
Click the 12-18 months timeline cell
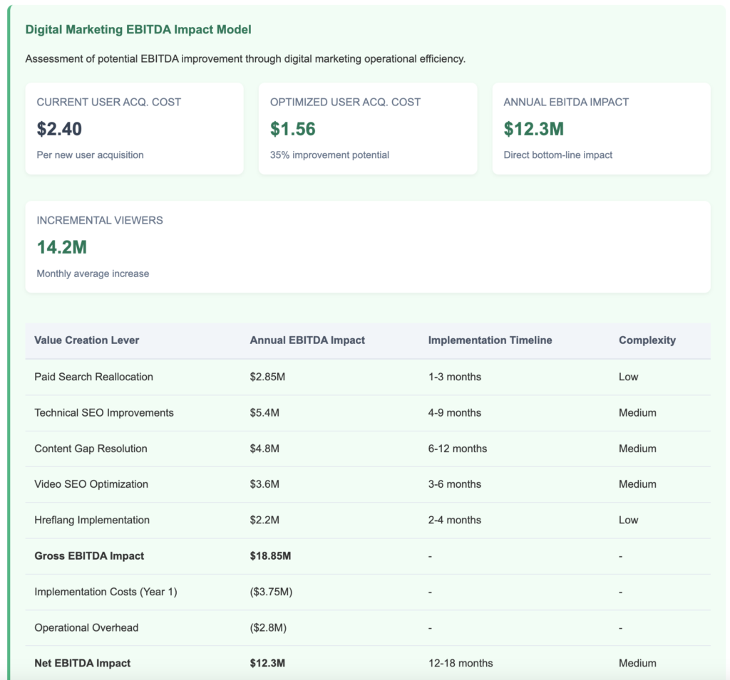(461, 663)
